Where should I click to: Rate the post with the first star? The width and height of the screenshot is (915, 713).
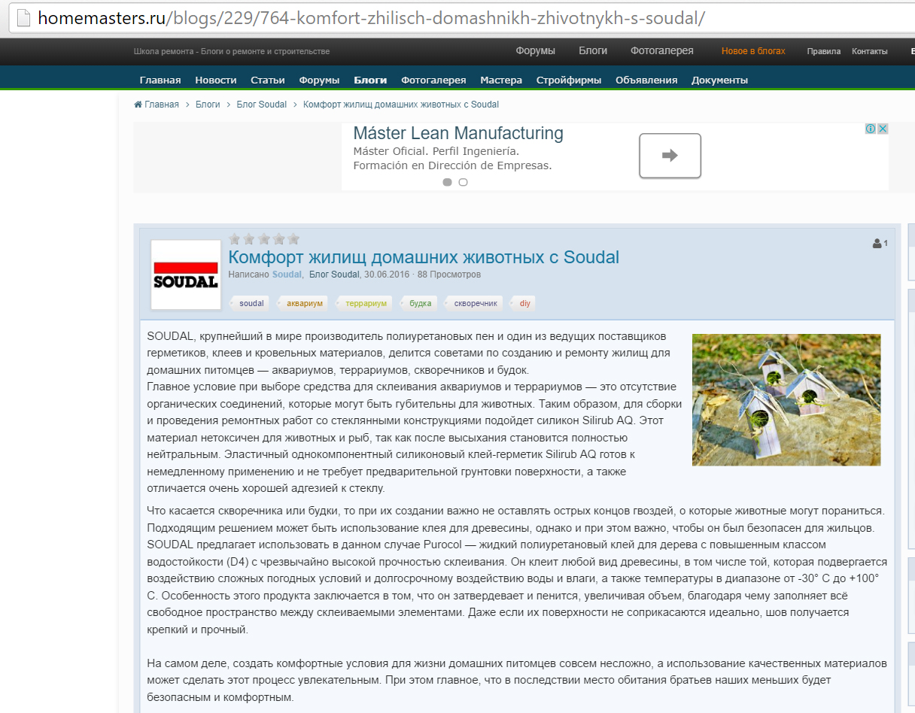(x=235, y=239)
